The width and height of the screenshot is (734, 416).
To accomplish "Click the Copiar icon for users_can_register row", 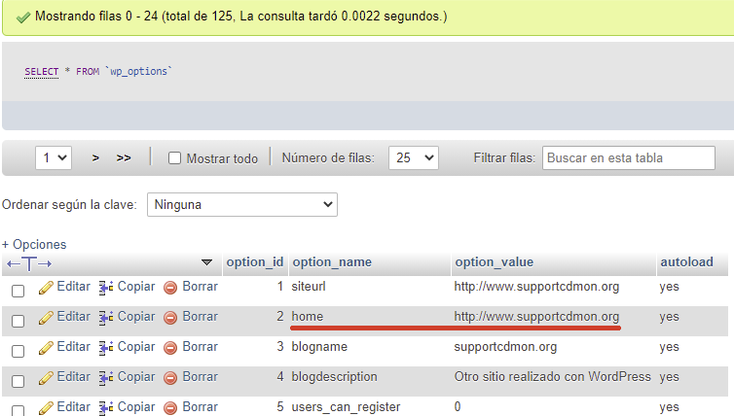I will [x=106, y=408].
